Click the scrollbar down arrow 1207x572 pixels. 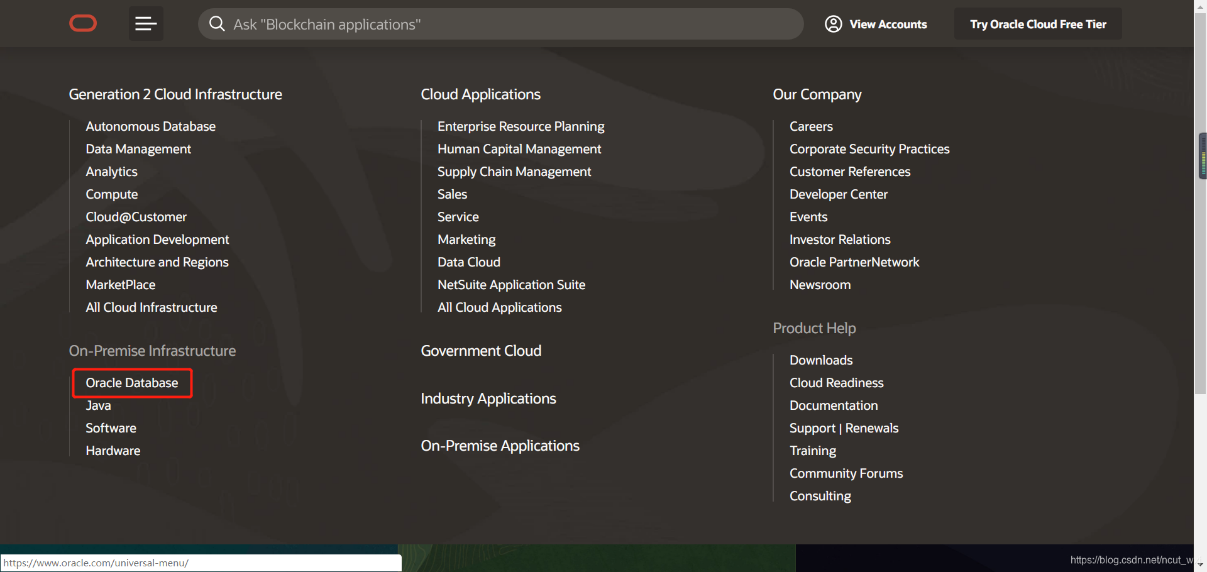point(1201,564)
